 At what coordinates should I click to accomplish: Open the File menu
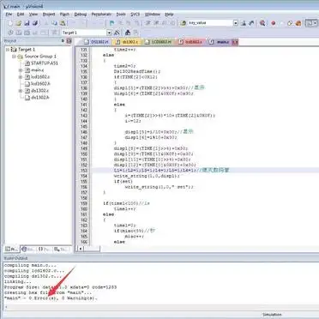[x=9, y=14]
